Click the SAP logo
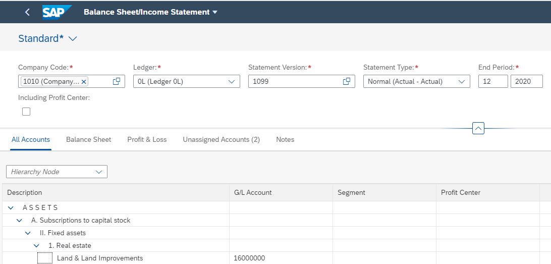 (x=57, y=12)
